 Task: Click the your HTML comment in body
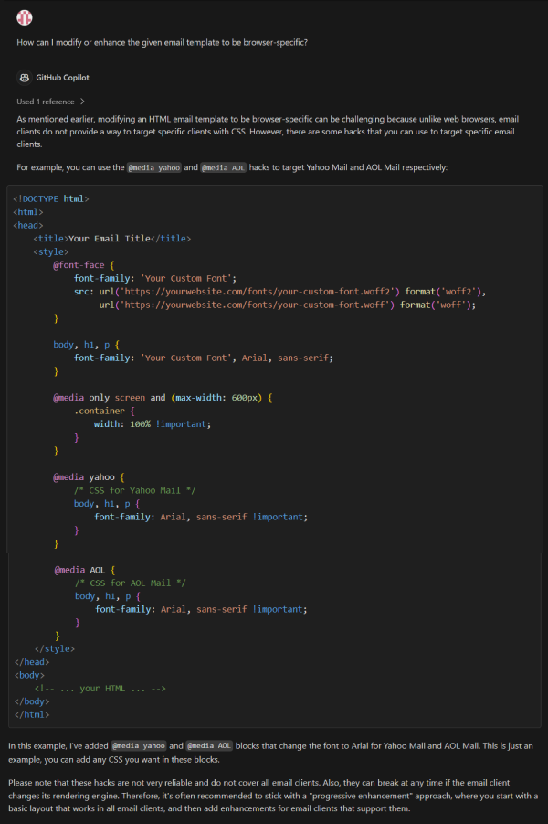click(x=100, y=689)
